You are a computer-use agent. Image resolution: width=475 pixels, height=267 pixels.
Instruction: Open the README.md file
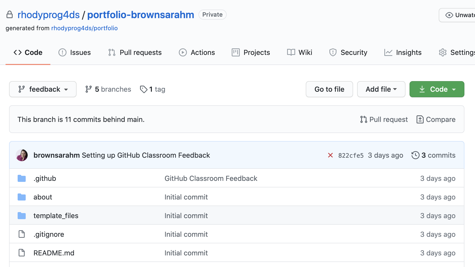pos(54,253)
